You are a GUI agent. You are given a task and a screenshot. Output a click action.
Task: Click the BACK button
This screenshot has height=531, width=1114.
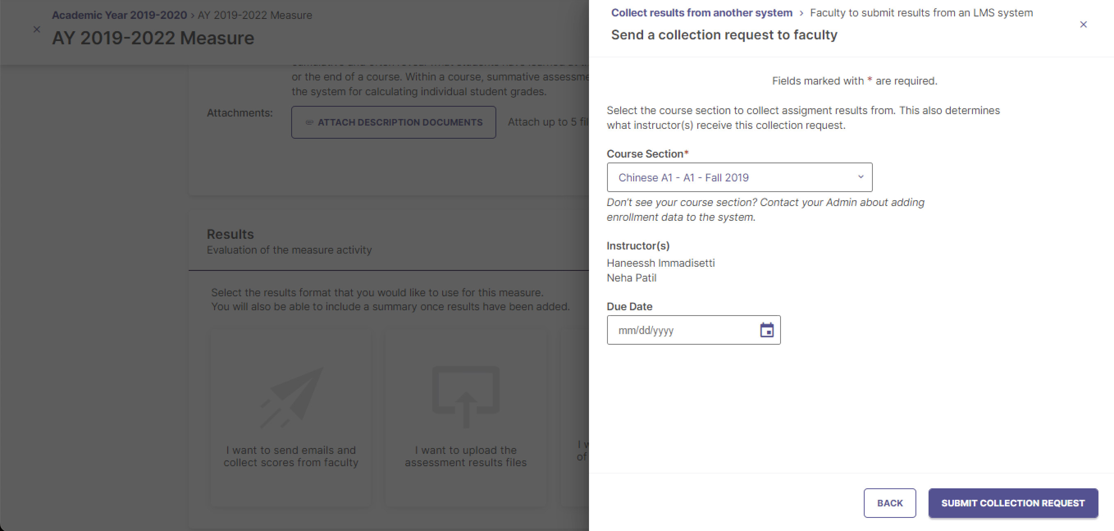click(890, 503)
